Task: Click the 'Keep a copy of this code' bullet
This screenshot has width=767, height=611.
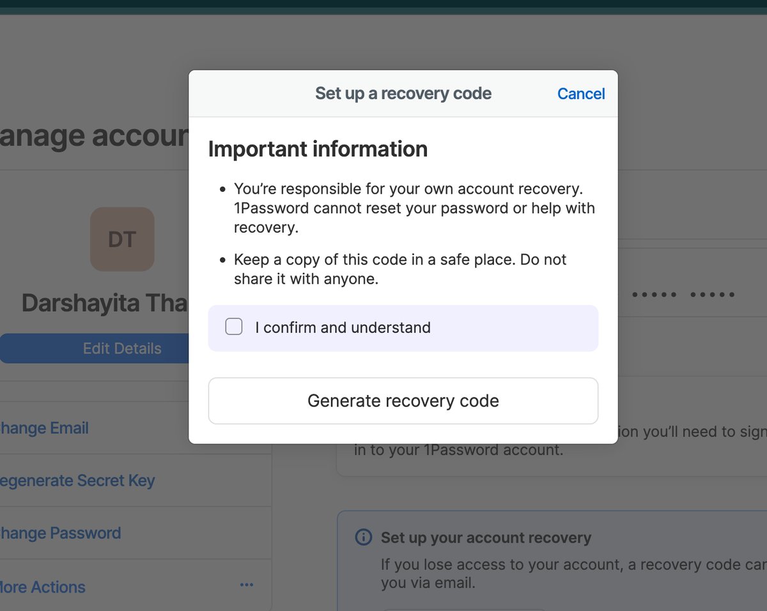Action: (400, 269)
